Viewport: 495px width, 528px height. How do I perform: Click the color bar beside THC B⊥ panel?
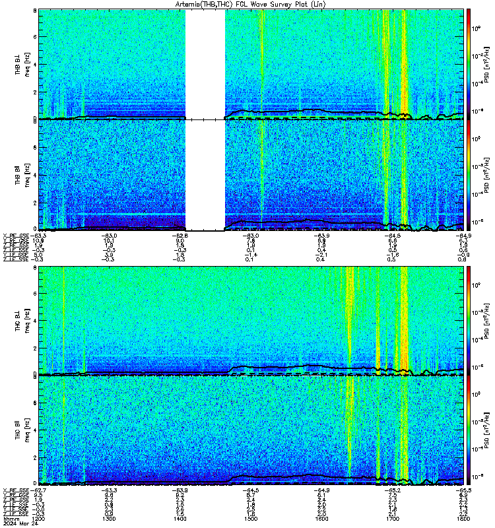click(x=469, y=321)
